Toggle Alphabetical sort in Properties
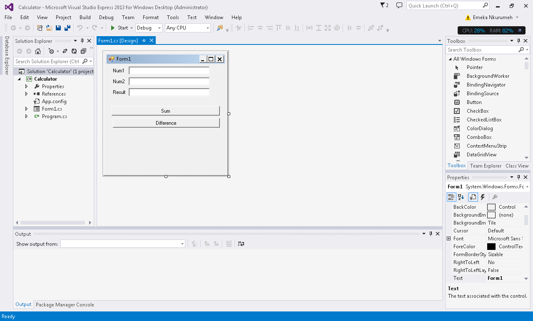This screenshot has height=321, width=533. (x=461, y=197)
